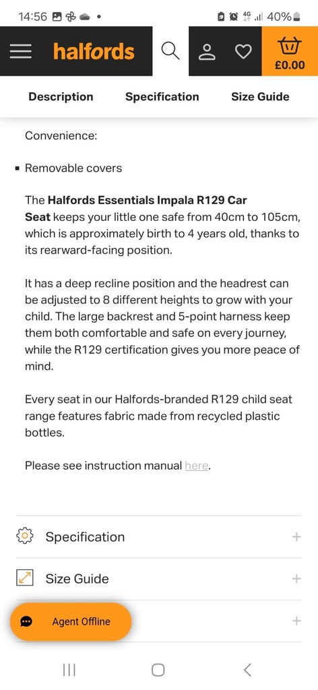Tap the Specification gear icon
318x690 pixels.
pyautogui.click(x=25, y=536)
